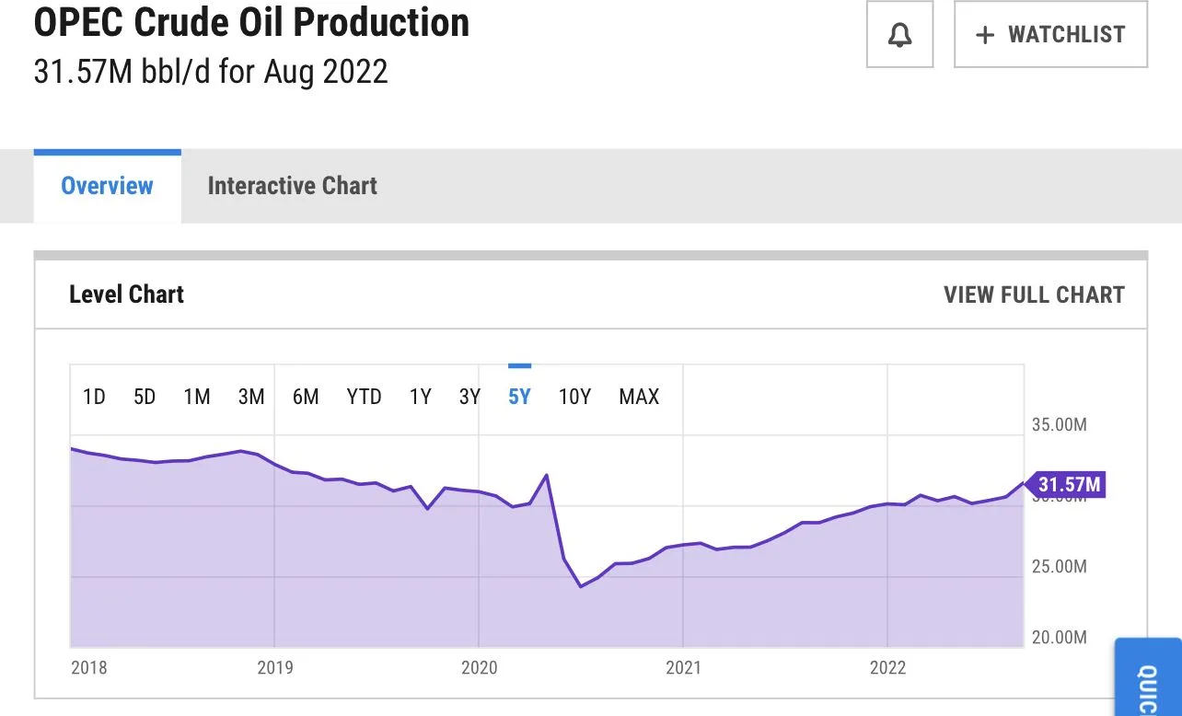Click the 2020 dip on chart line
1182x716 pixels.
pyautogui.click(x=580, y=586)
